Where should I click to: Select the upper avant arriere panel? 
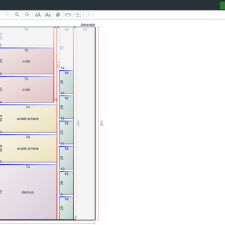28,119
